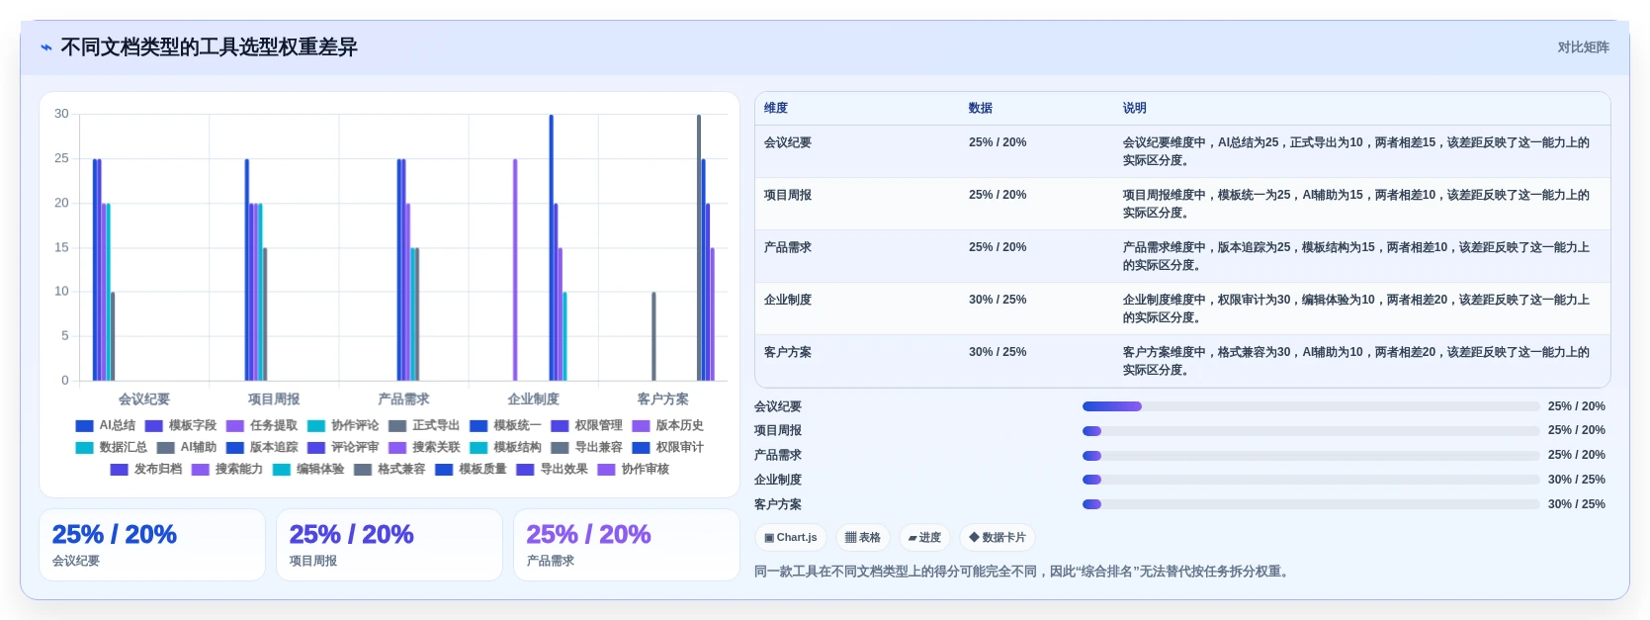Toggle 权限管理 in the chart legend

coord(586,426)
